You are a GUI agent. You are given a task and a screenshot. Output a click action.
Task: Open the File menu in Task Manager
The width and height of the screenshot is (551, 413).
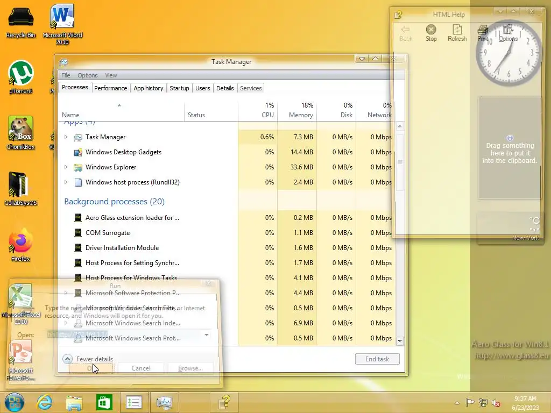pos(66,75)
